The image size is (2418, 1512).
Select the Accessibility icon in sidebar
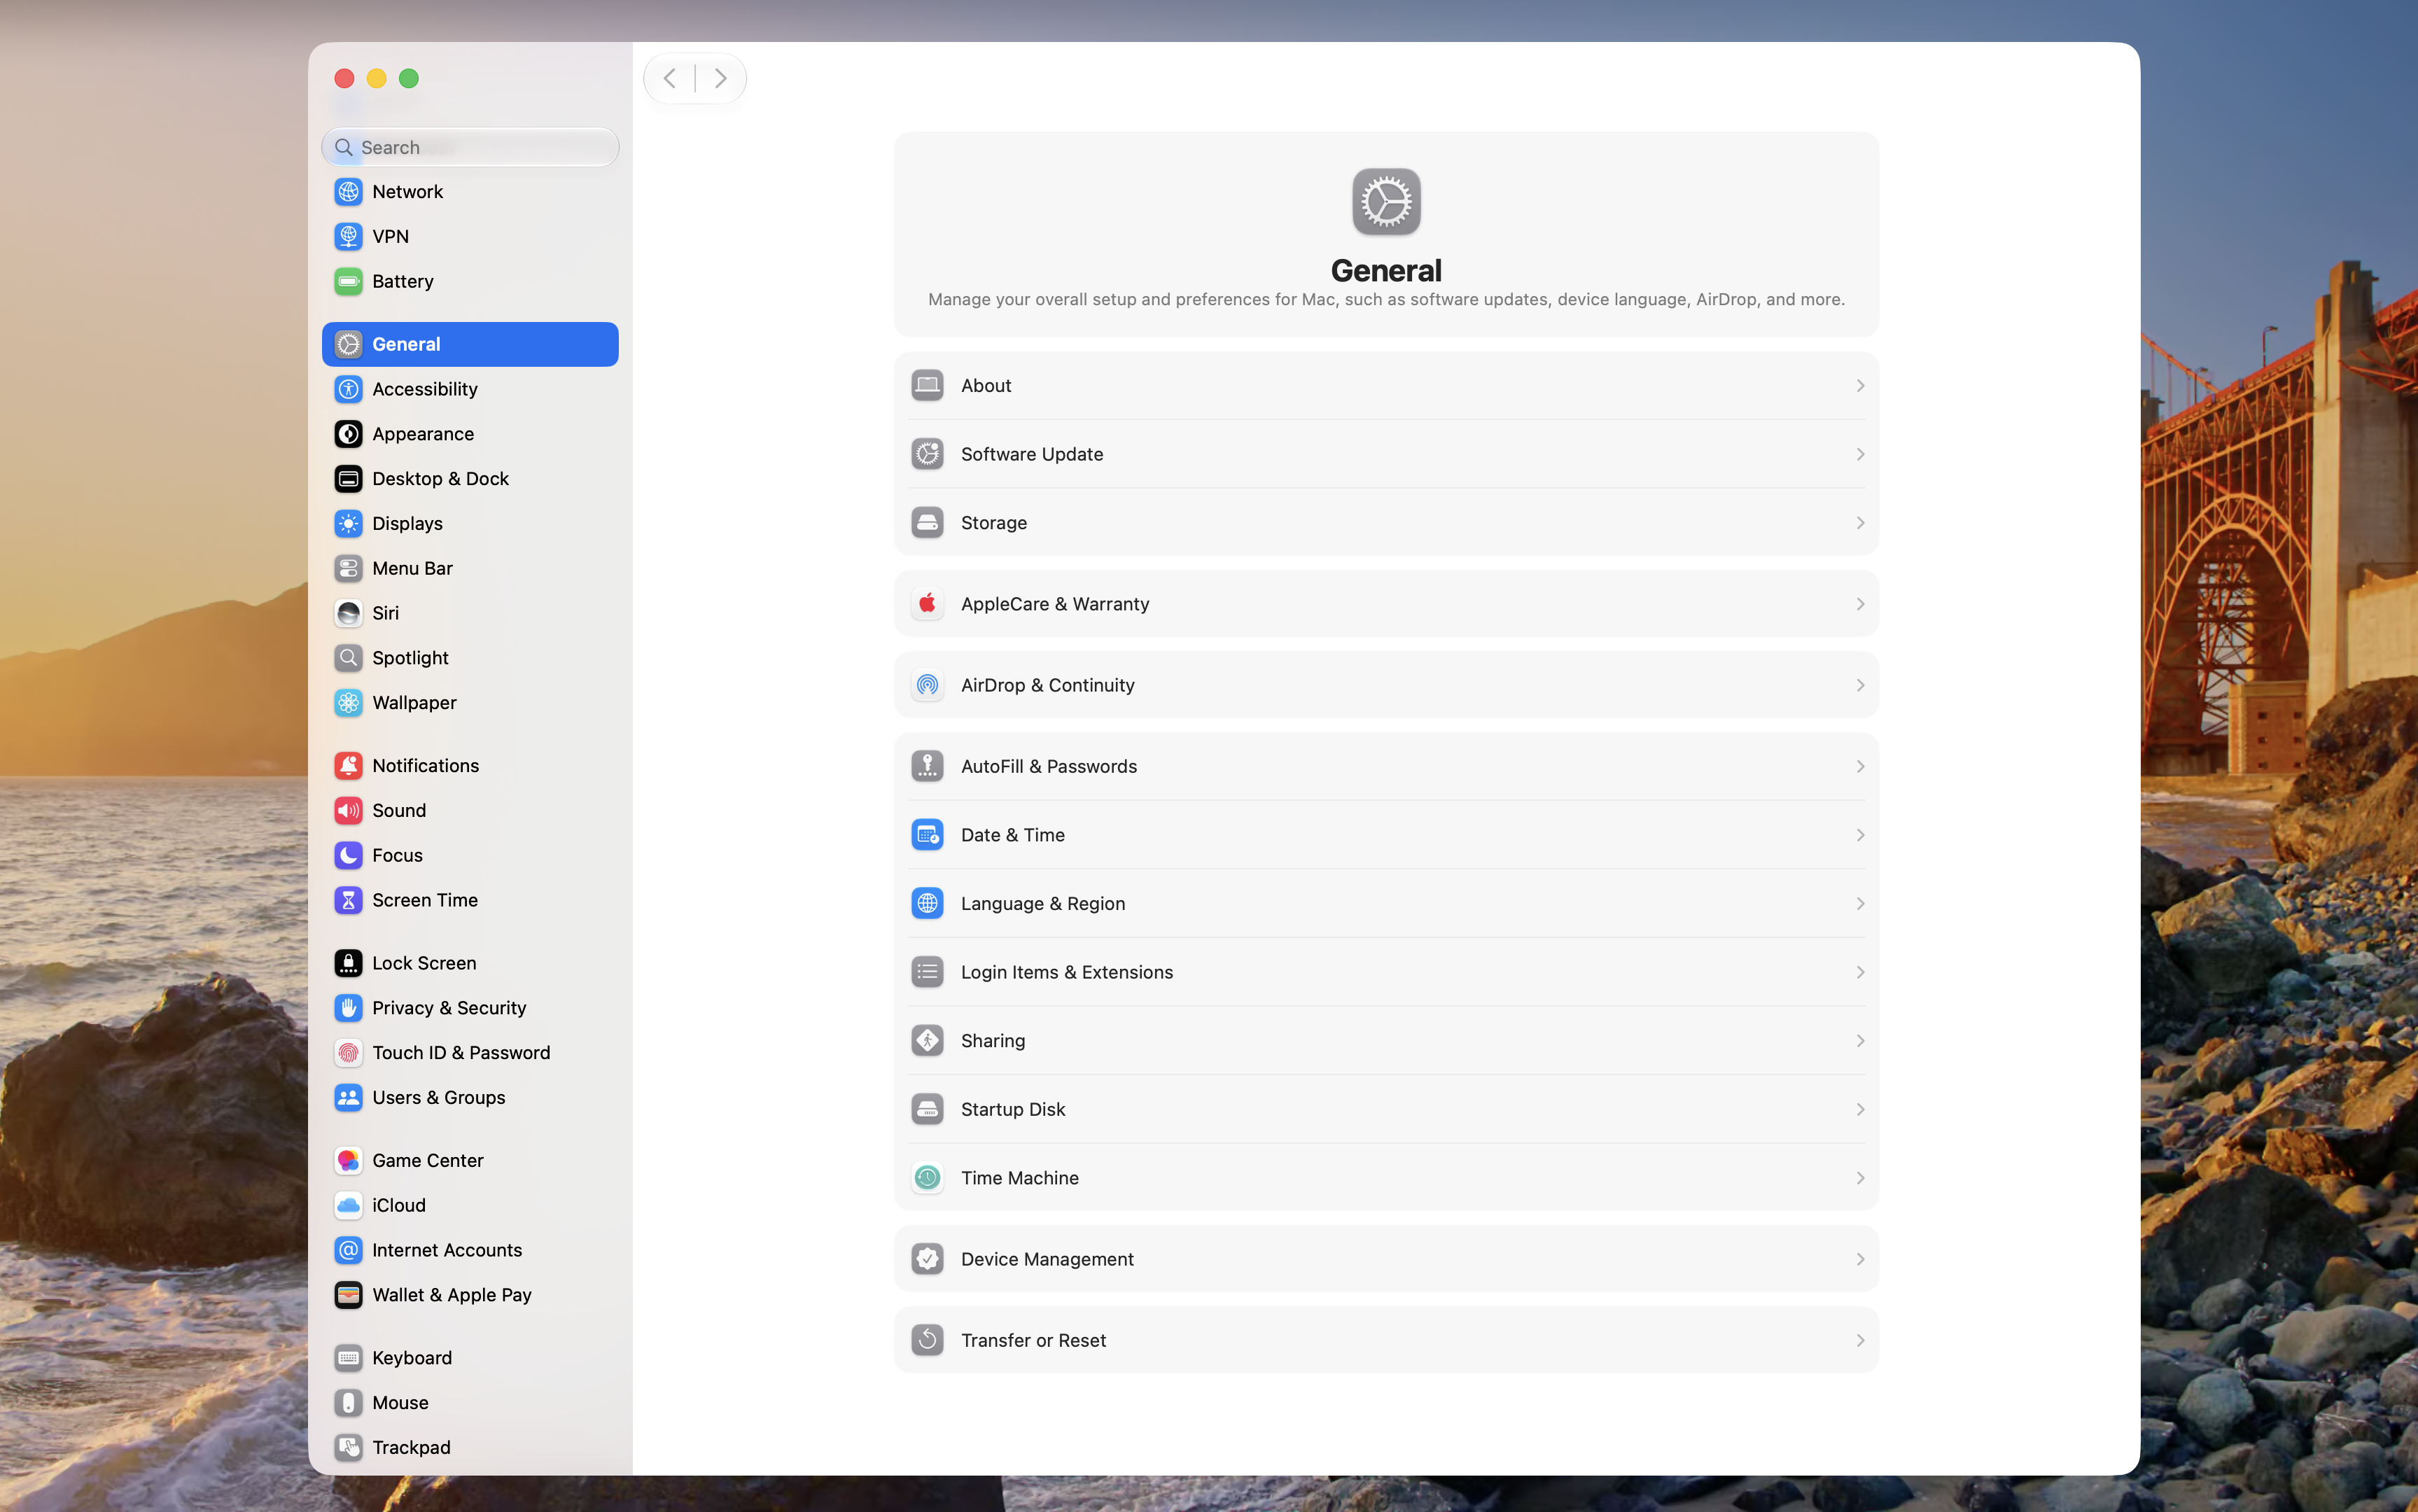coord(348,389)
